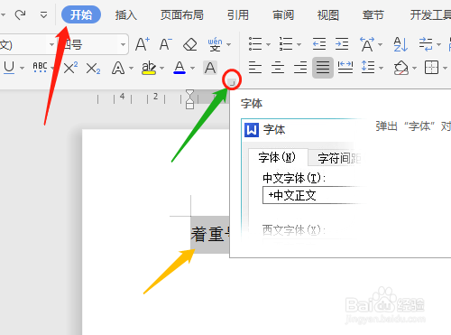Decrease font size with A- icon
Screen dimensions: 451x335
[166, 44]
